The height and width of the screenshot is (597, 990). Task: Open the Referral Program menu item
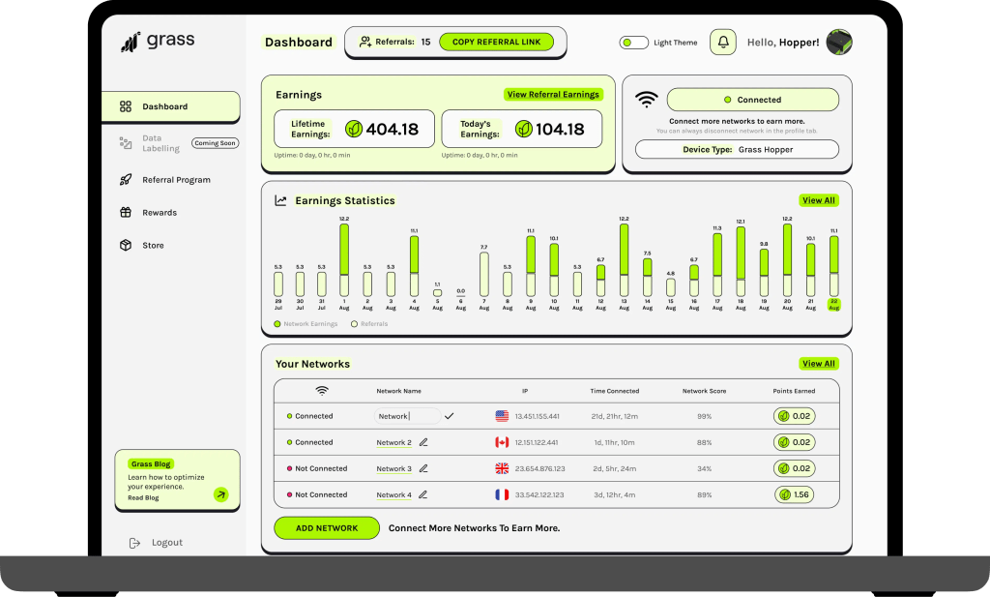(175, 180)
